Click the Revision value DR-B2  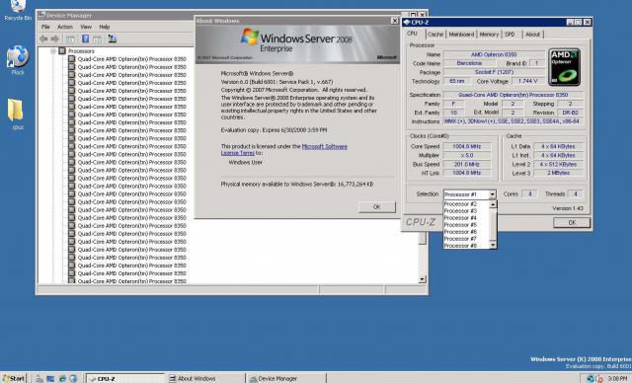571,113
